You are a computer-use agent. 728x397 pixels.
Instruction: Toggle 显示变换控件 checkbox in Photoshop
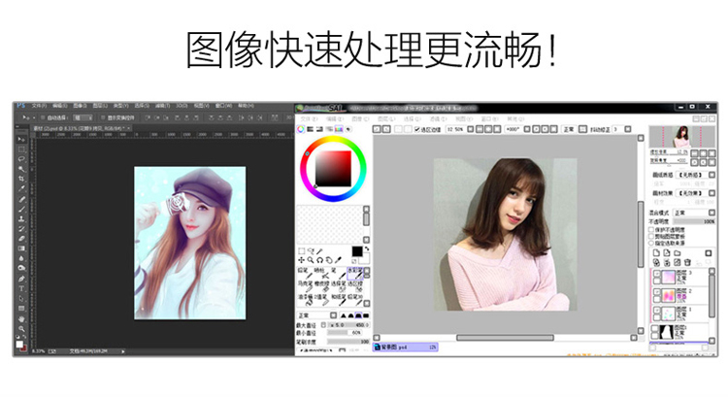(x=103, y=118)
